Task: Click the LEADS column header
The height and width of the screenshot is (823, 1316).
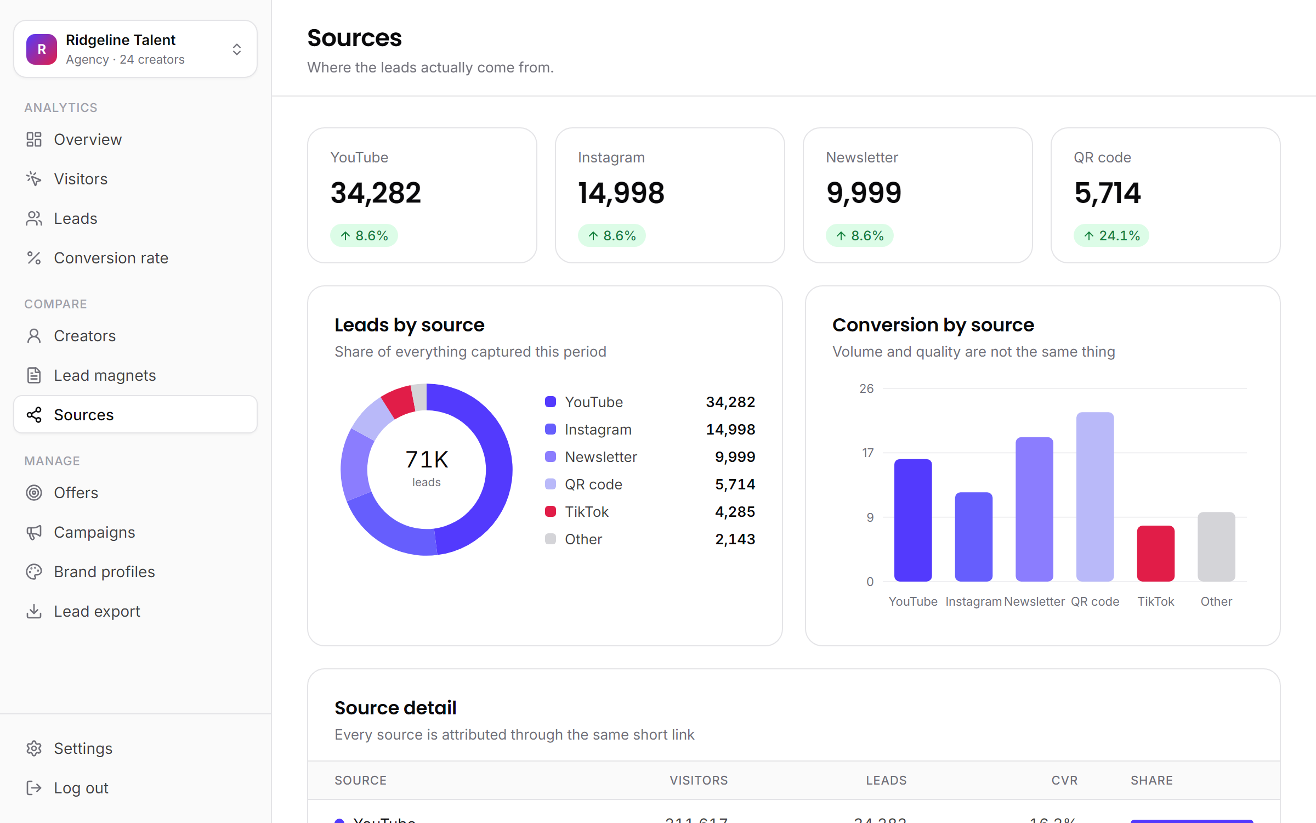Action: [886, 780]
